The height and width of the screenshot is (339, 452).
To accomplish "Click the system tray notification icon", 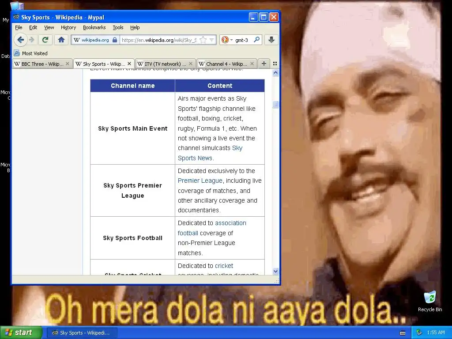I will [419, 333].
